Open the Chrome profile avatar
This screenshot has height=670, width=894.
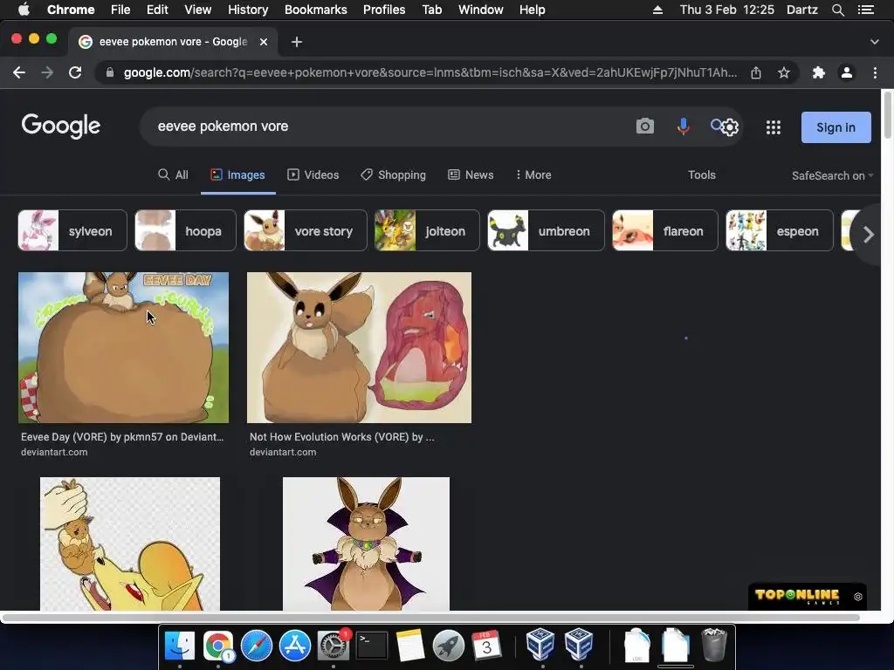[x=847, y=73]
